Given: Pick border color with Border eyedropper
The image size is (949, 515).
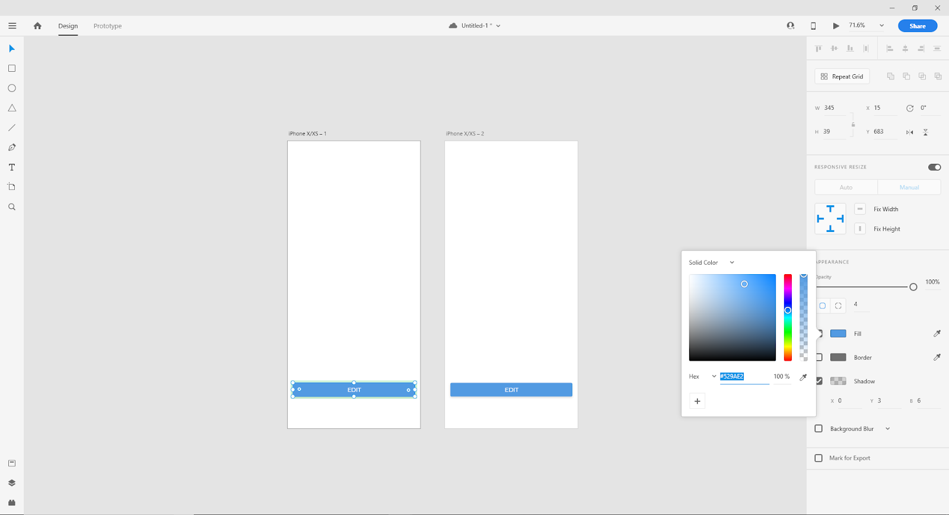Looking at the screenshot, I should (x=937, y=357).
